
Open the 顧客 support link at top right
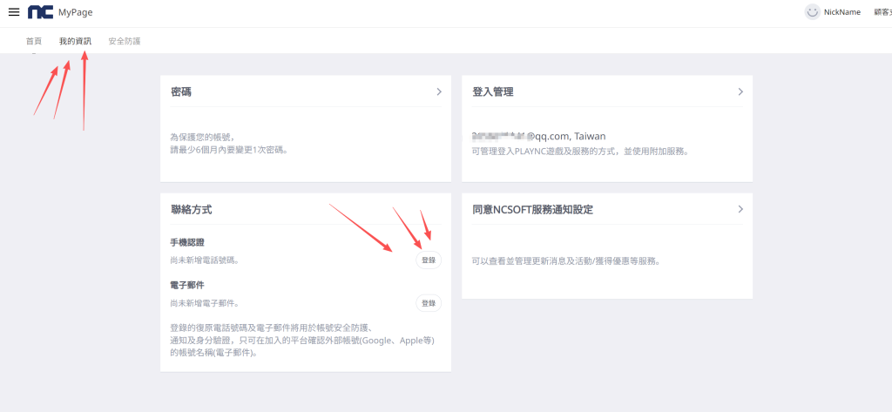[882, 12]
